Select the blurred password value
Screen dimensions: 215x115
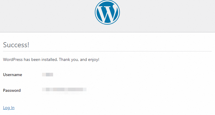(x=64, y=90)
